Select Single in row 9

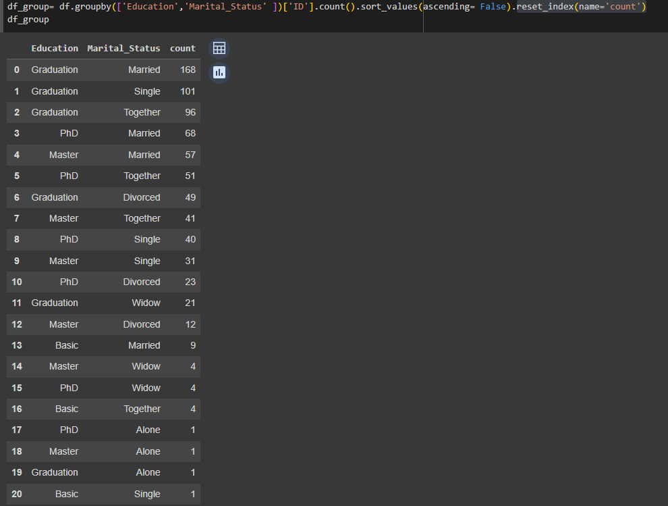(147, 261)
